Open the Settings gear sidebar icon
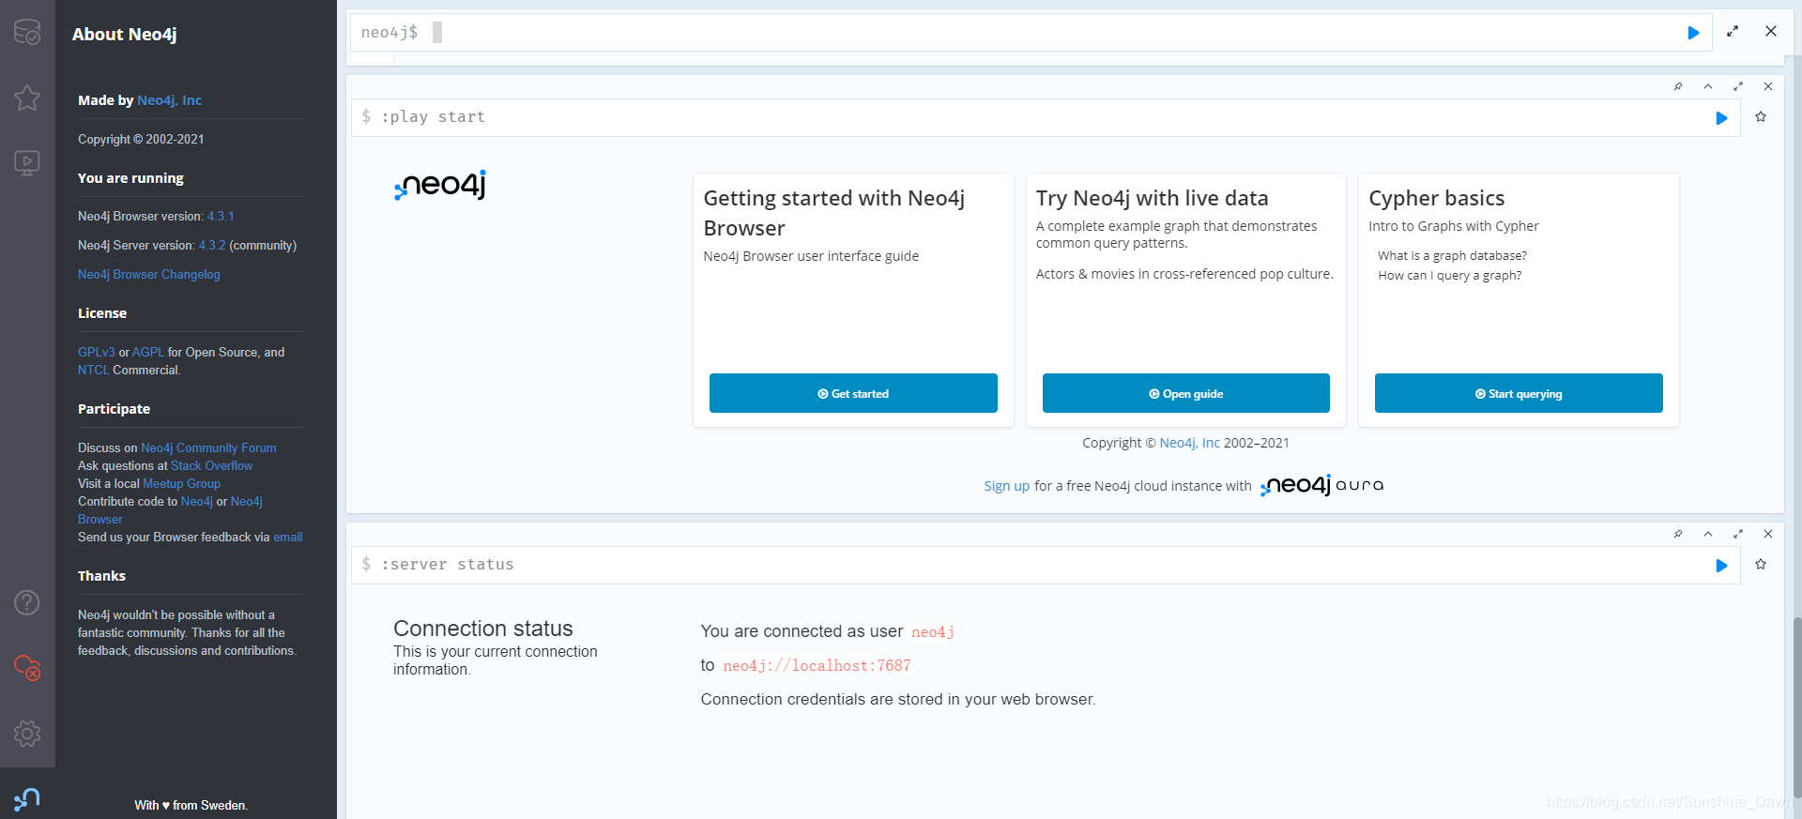The width and height of the screenshot is (1802, 819). (x=27, y=734)
